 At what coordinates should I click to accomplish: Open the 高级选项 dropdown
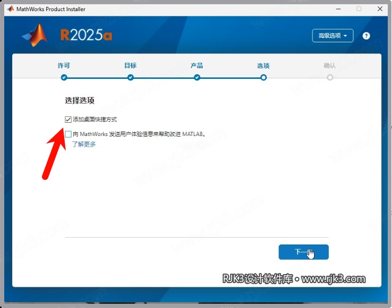tap(333, 35)
